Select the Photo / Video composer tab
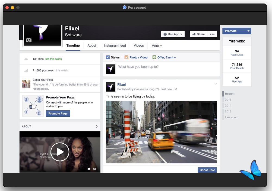Image resolution: width=272 pixels, height=191 pixels. (x=136, y=57)
